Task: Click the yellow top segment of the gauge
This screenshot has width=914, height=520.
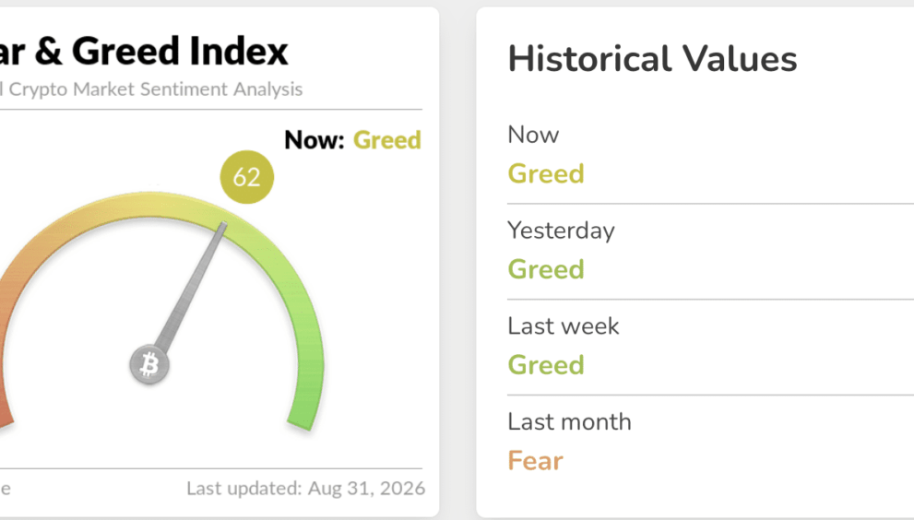Action: point(151,204)
